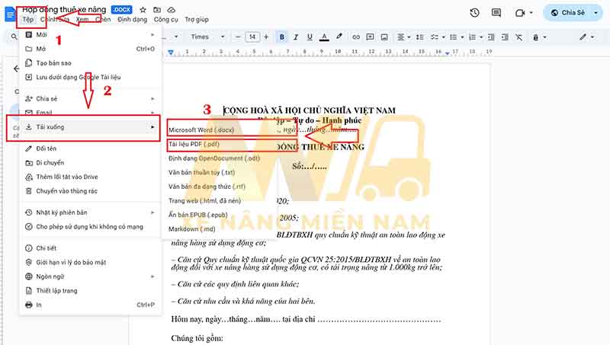The height and width of the screenshot is (345, 610).
Task: Open the comments panel icon
Action: click(x=499, y=13)
